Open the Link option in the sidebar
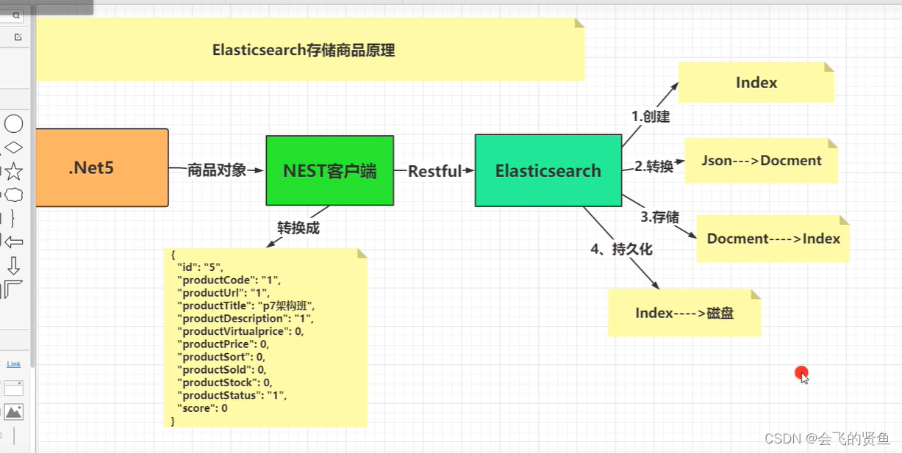 pyautogui.click(x=13, y=363)
